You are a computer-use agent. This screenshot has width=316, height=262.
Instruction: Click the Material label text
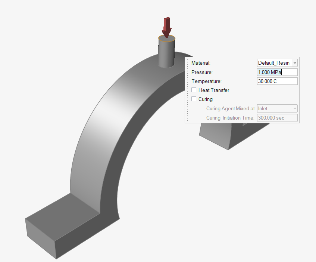click(201, 63)
